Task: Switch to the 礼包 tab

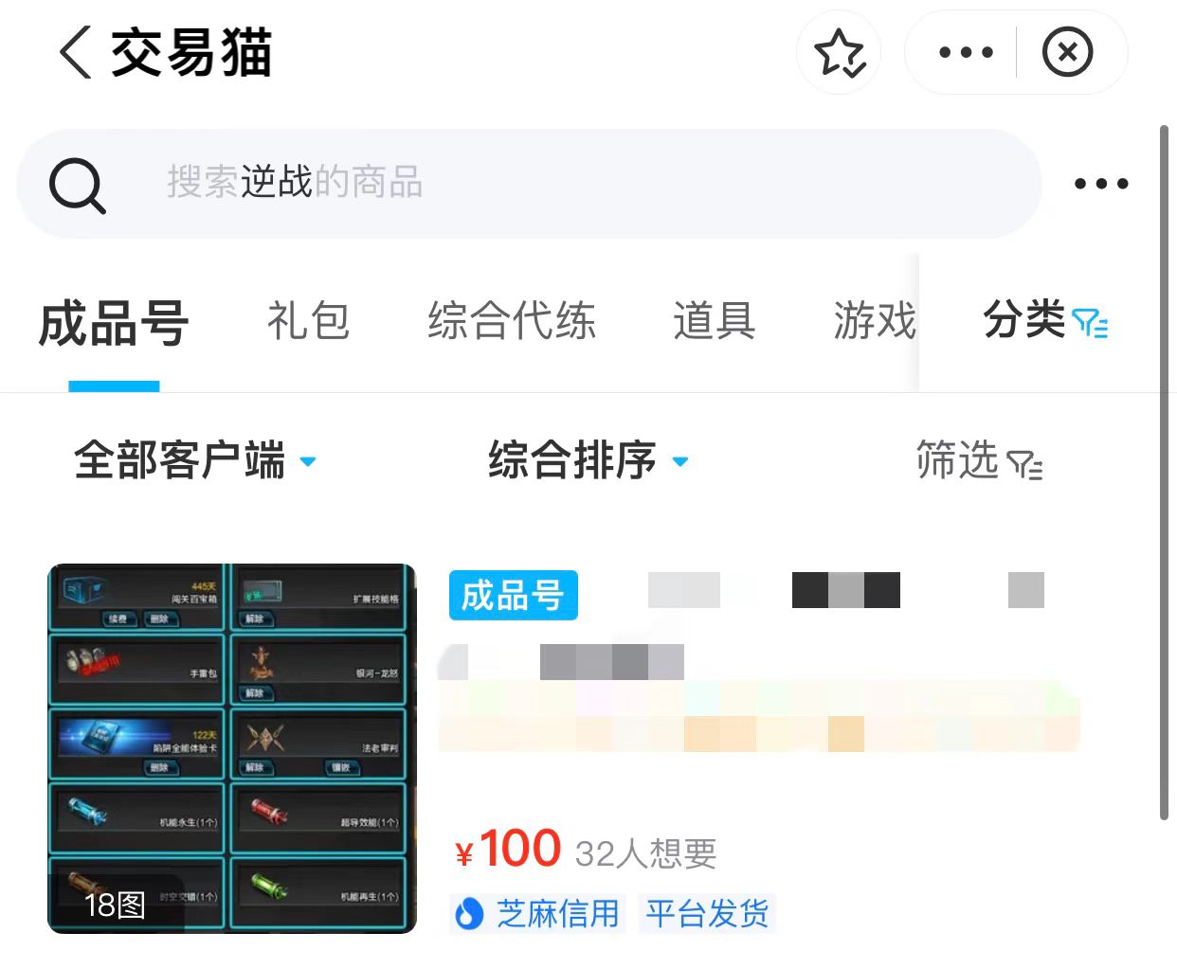Action: (x=308, y=320)
